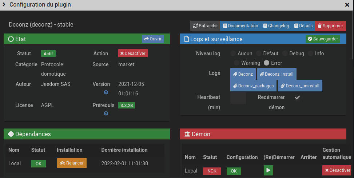Toggle the Redémarrer démon checkbox
The width and height of the screenshot is (354, 178).
(297, 97)
